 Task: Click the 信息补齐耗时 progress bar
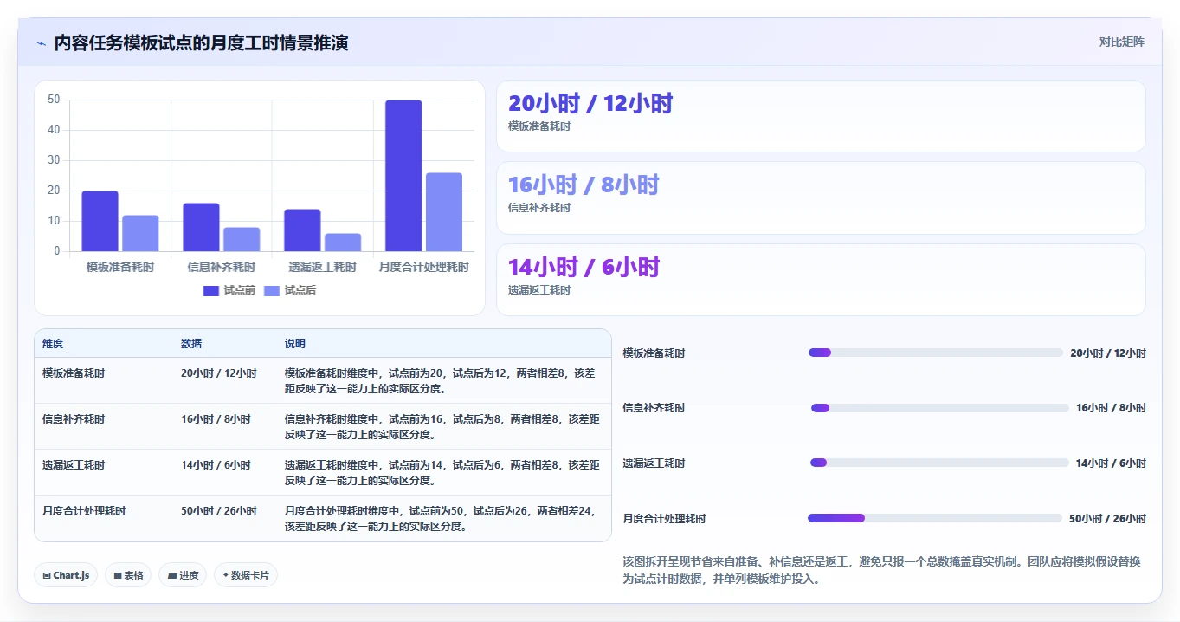click(940, 408)
